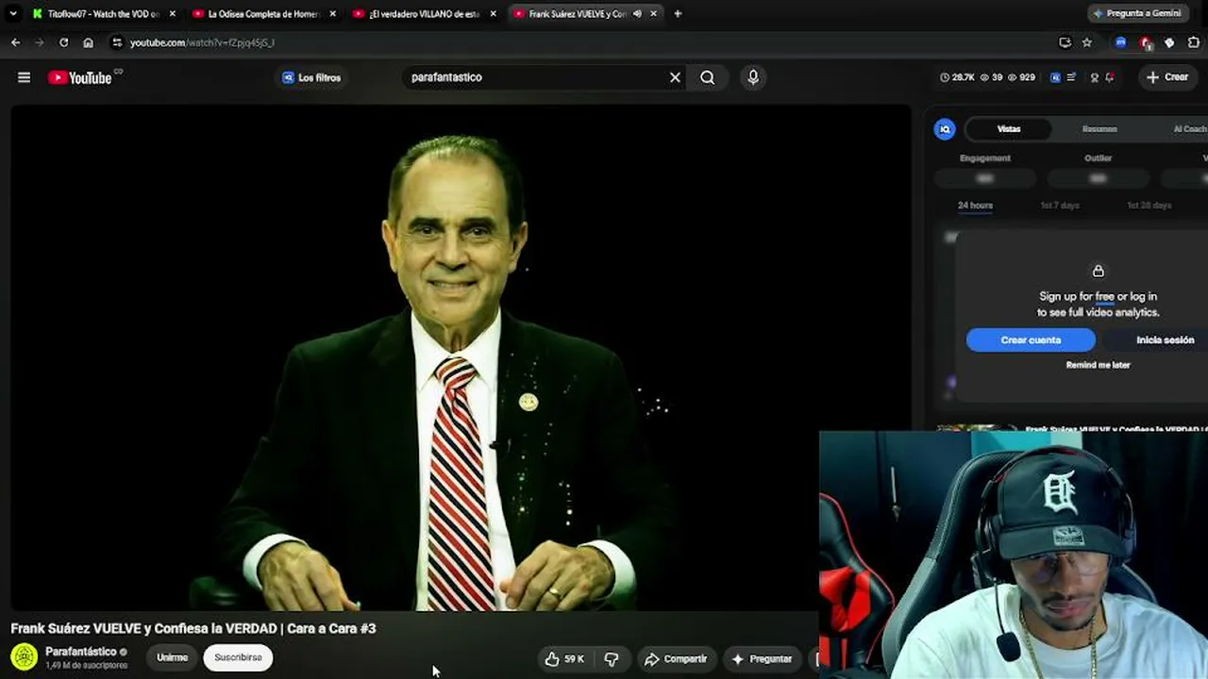Subscribe with the Suscribirse button
The height and width of the screenshot is (679, 1208).
pyautogui.click(x=238, y=657)
